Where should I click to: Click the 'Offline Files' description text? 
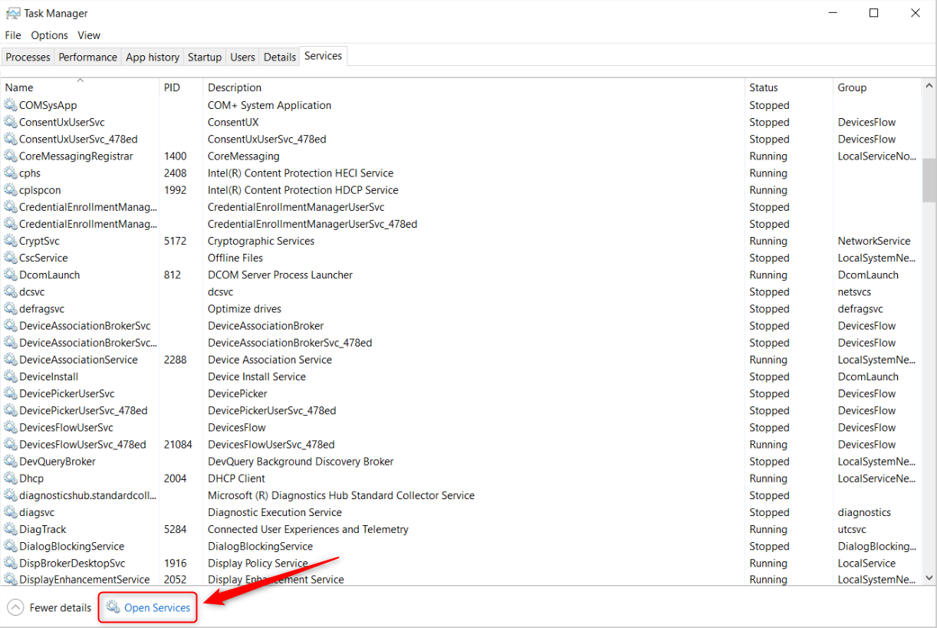coord(235,258)
